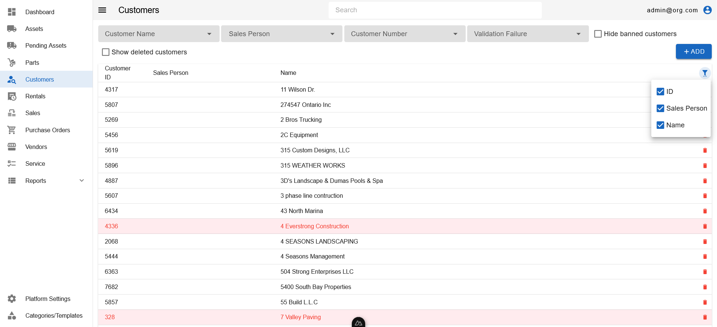
Task: Open the Vendors menu item
Action: pyautogui.click(x=36, y=147)
